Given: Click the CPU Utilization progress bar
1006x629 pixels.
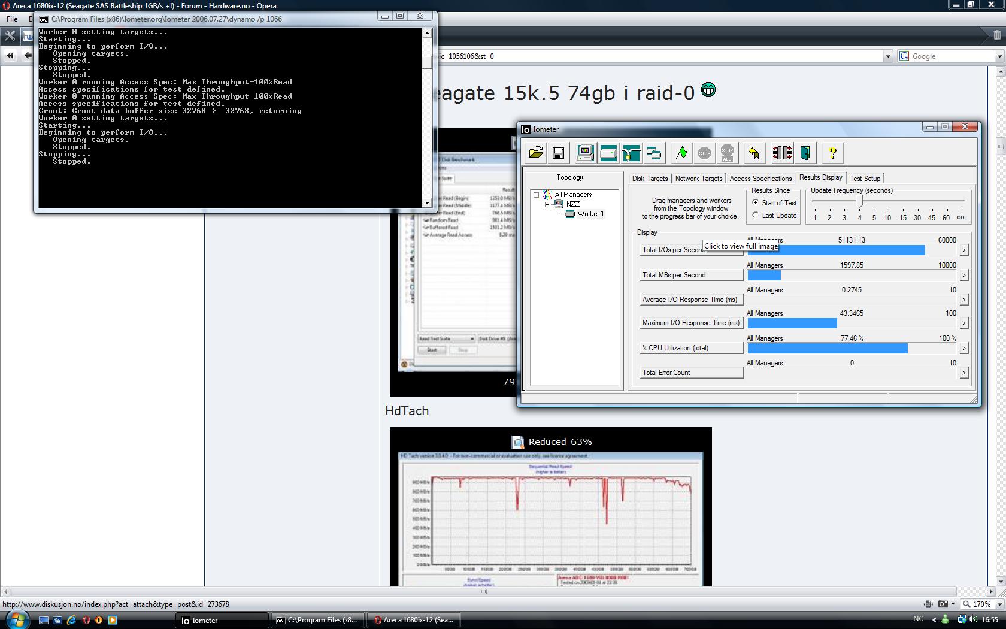Looking at the screenshot, I should [852, 348].
